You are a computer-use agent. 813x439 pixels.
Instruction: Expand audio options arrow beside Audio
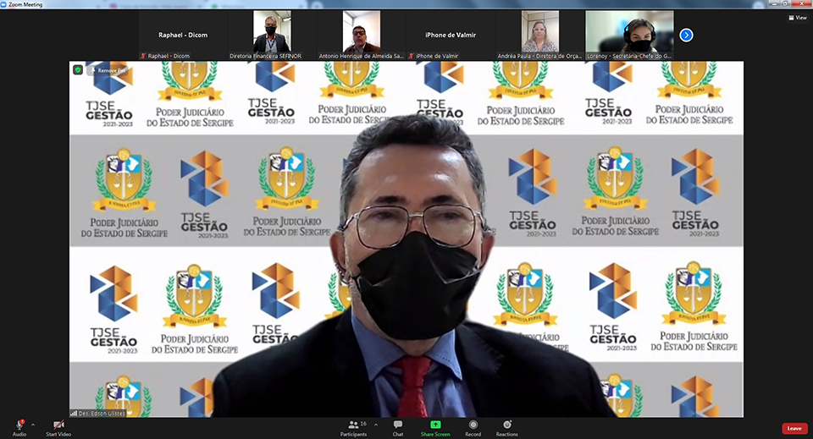pos(33,425)
